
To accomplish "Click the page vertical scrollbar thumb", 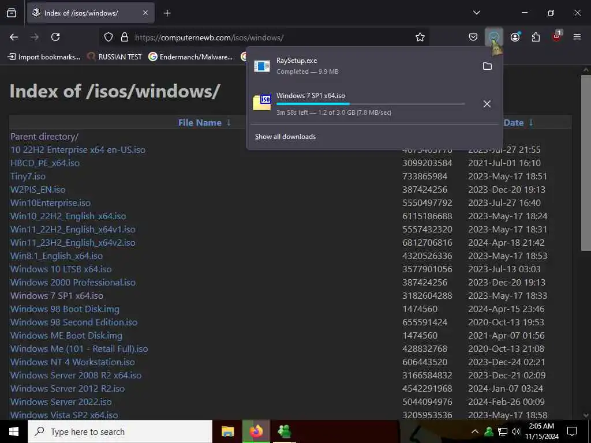I will tap(586, 163).
